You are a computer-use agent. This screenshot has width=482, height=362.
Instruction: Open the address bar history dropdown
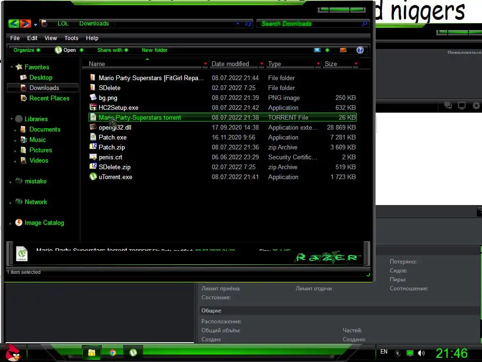tap(238, 24)
